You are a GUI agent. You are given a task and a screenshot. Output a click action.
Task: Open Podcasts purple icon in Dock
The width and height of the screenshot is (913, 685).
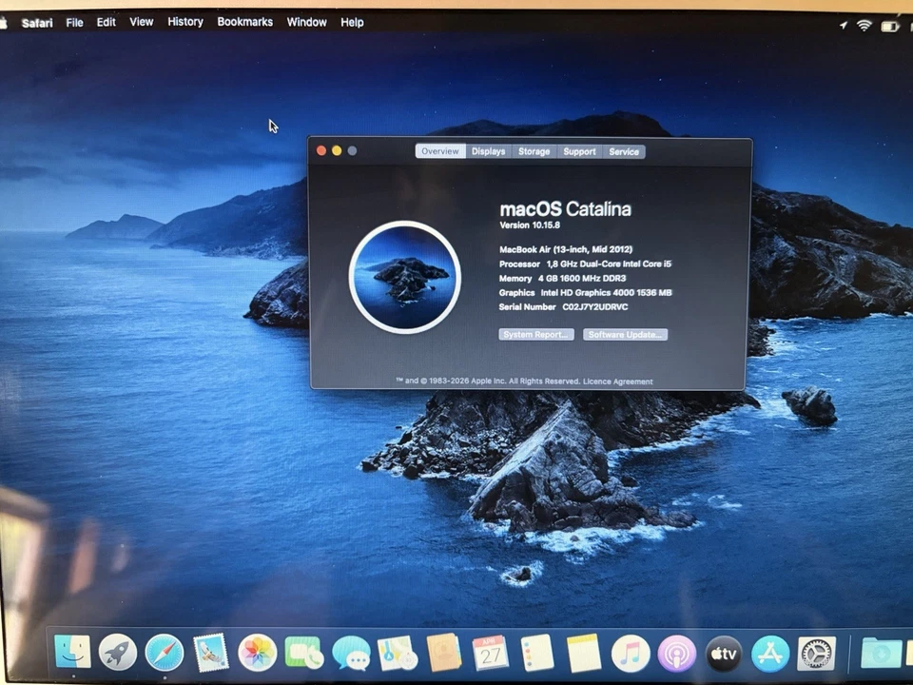coord(676,653)
